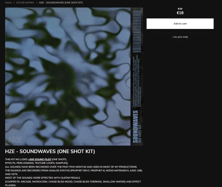The image size is (222, 187).
Task: Click the '1 file (620.3MB)' text
Action: click(x=180, y=37)
